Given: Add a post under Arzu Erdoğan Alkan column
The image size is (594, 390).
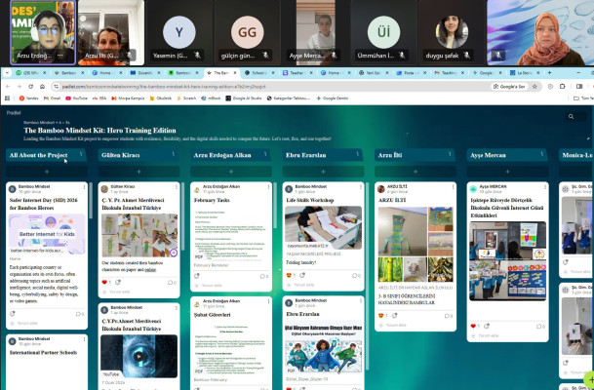Looking at the screenshot, I should click(231, 172).
